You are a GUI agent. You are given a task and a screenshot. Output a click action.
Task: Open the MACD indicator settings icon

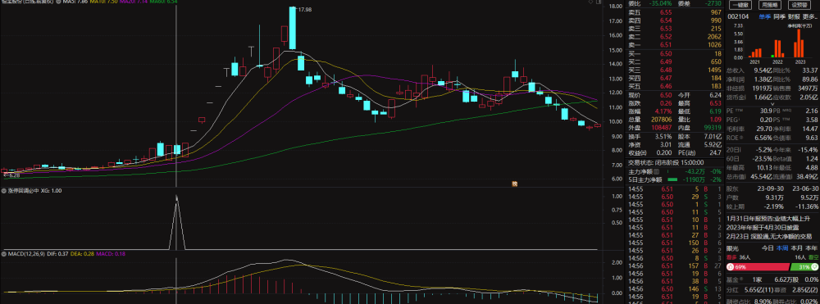click(x=3, y=254)
